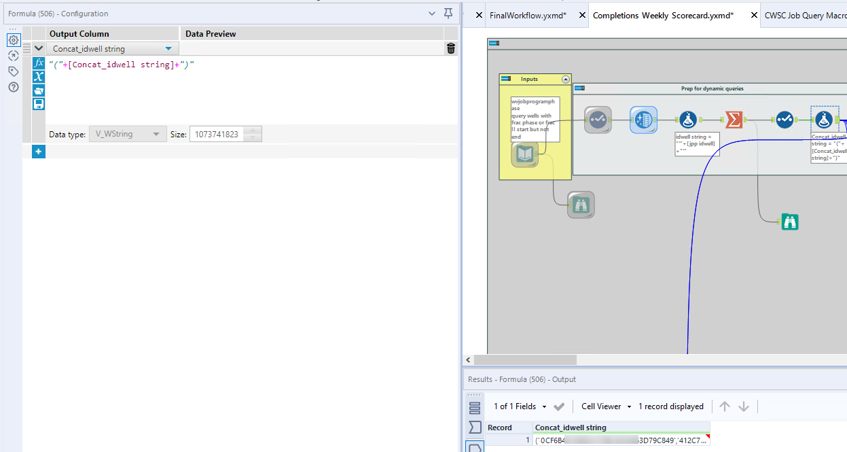Open the X columns panel in the expression editor
The image size is (847, 452).
39,76
